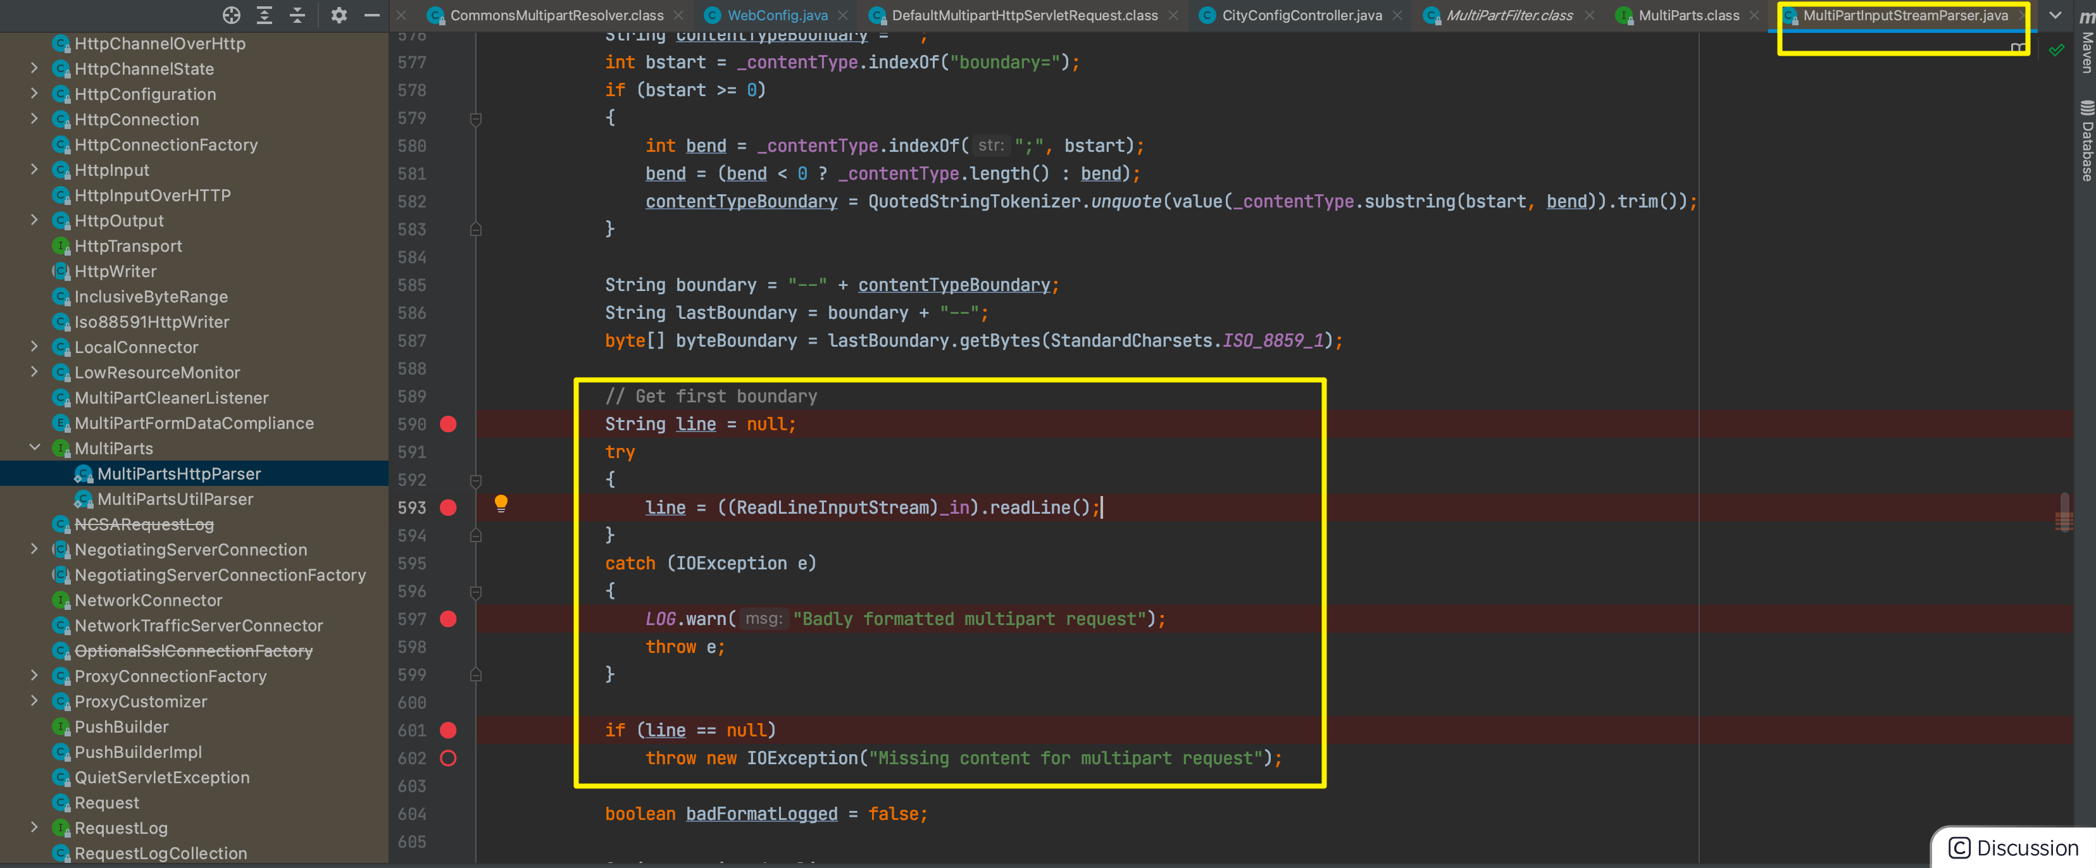Click the locate/select opened file target icon
The width and height of the screenshot is (2096, 868).
231,15
